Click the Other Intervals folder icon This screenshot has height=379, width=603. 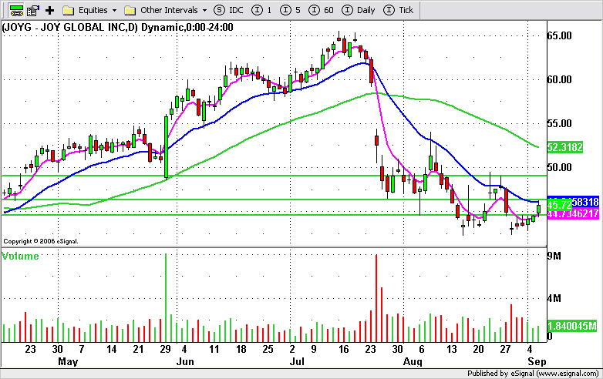click(x=130, y=10)
